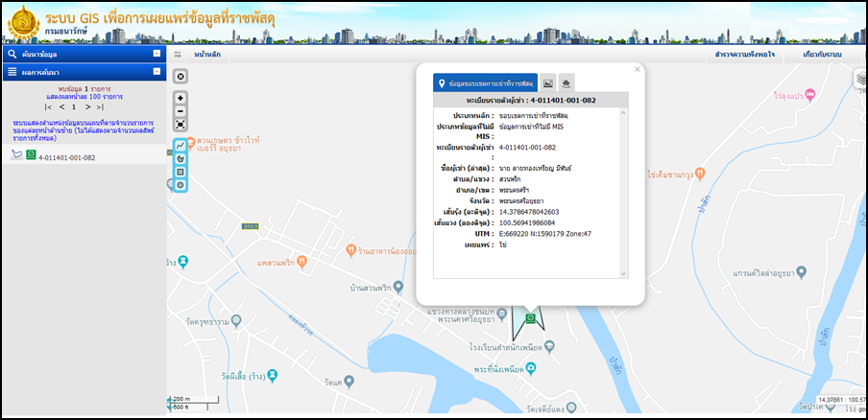Click the zoom in plus button

tap(181, 99)
